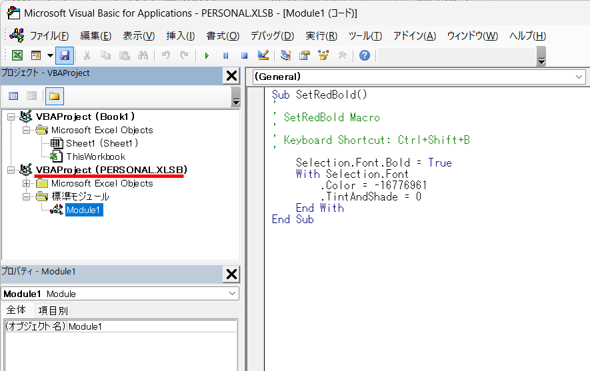Toggle Design Mode icon

click(263, 56)
